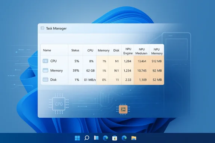Click the N 1 disk value in Memory row

coord(116,71)
